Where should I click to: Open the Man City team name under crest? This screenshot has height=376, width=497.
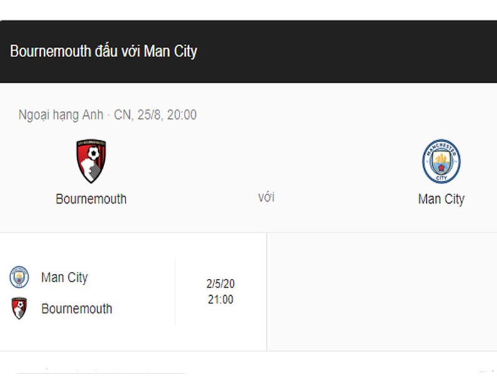click(x=441, y=199)
